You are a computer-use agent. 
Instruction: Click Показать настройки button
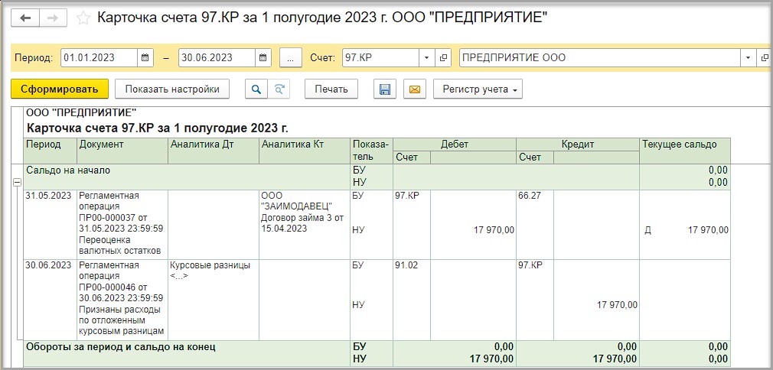point(172,89)
